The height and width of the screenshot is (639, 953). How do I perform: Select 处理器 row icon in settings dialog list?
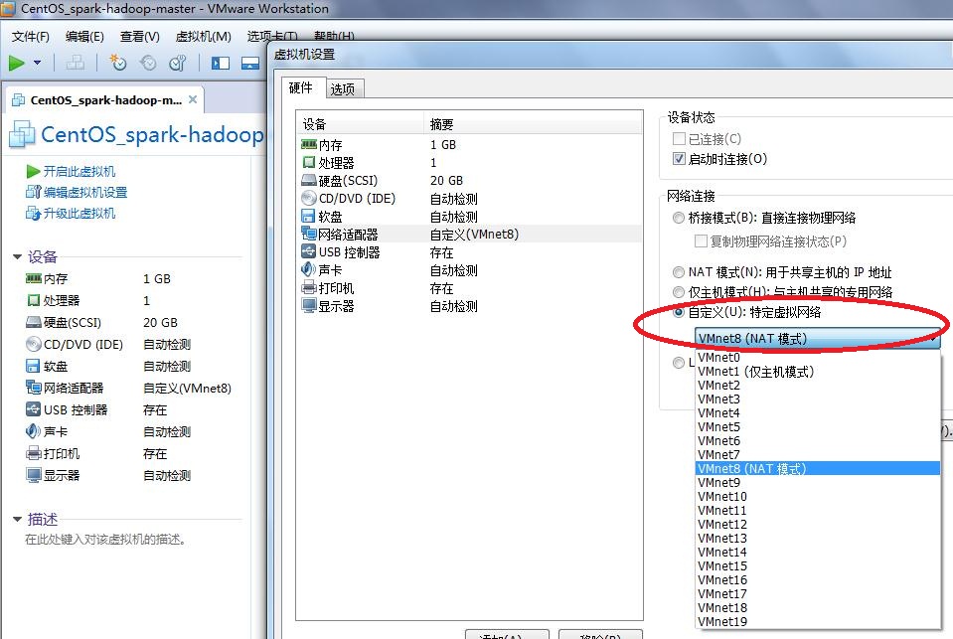(309, 162)
